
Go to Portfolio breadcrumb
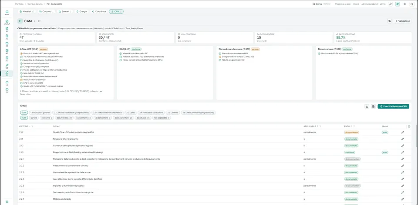(x=20, y=4)
